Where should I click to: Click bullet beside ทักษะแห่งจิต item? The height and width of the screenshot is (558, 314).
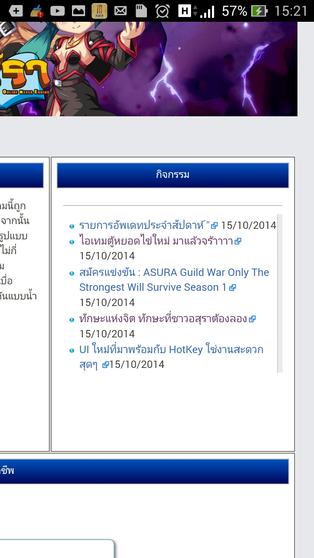point(72,320)
